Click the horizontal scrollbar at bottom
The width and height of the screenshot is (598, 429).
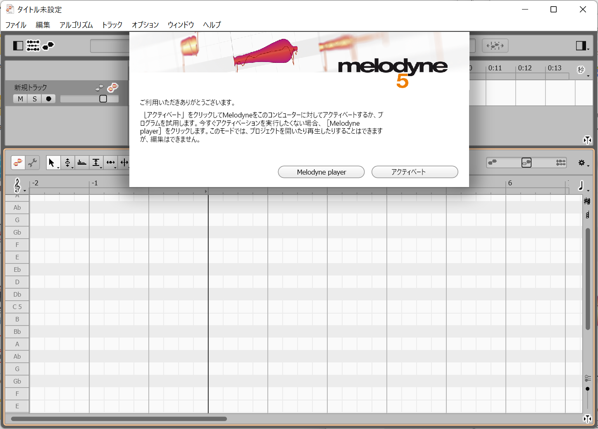[119, 419]
